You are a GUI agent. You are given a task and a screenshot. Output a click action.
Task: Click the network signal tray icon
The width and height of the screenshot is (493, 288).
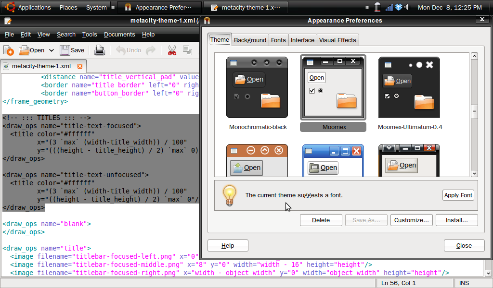point(389,7)
